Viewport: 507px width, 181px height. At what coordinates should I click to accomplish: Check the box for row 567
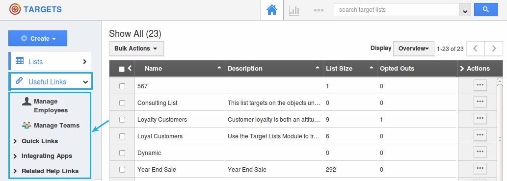pyautogui.click(x=122, y=86)
